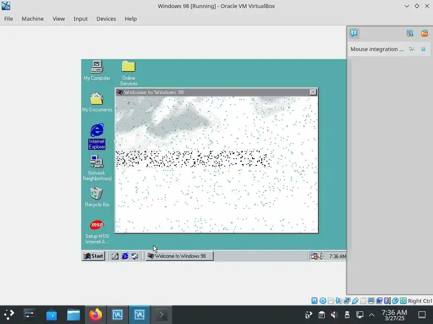Click the recording status bar indicator

point(379,300)
